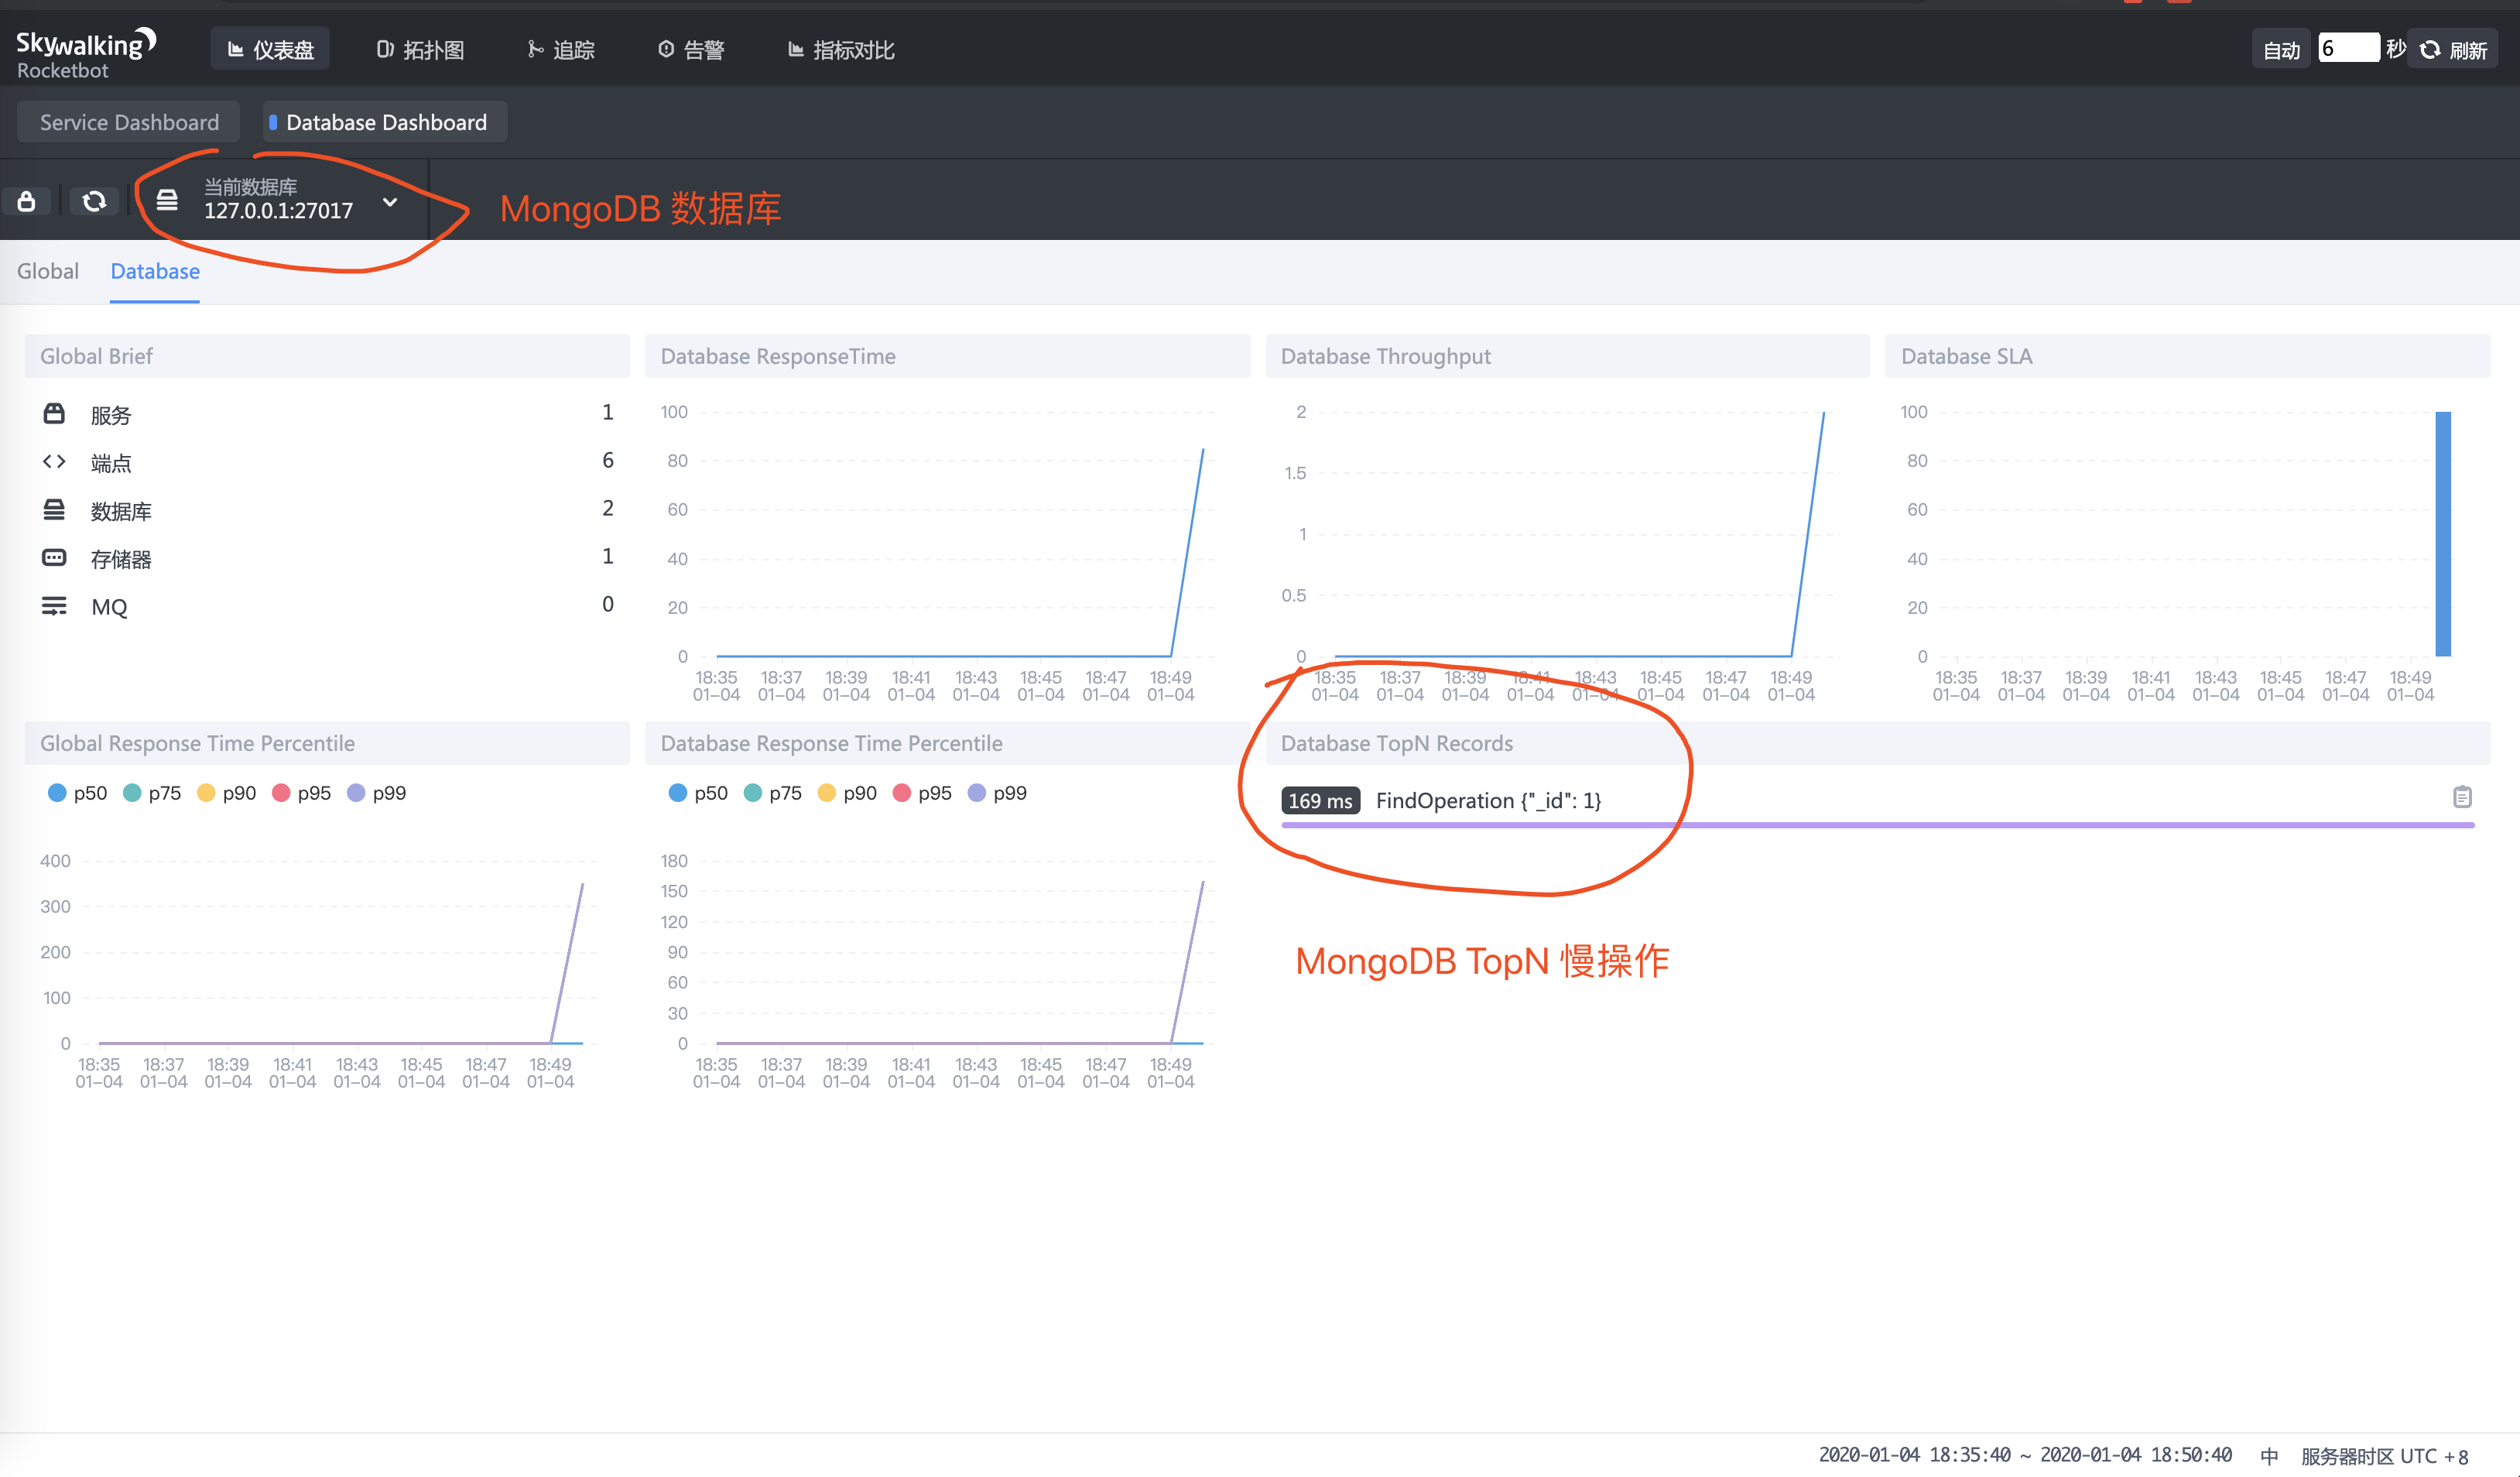Toggle the dashboard lock icon
2520x1477 pixels.
[x=27, y=201]
